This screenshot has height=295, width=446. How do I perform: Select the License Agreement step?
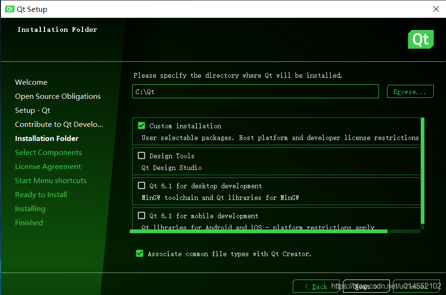click(48, 167)
